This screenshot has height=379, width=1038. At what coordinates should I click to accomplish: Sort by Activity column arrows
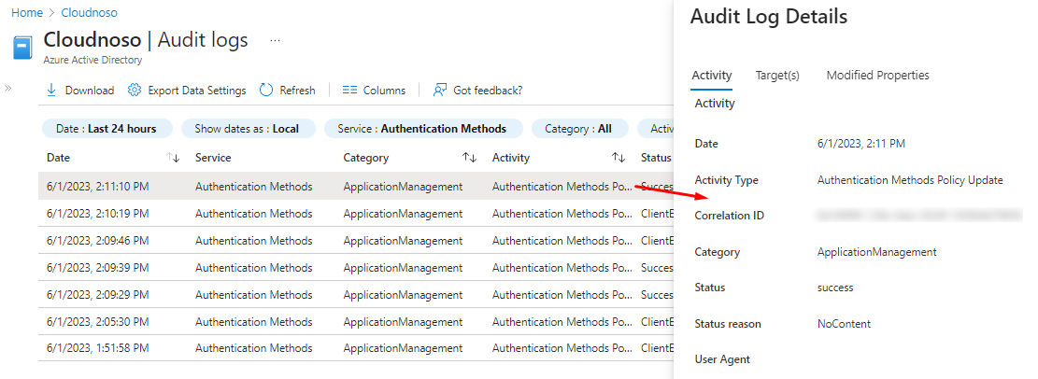coord(619,158)
